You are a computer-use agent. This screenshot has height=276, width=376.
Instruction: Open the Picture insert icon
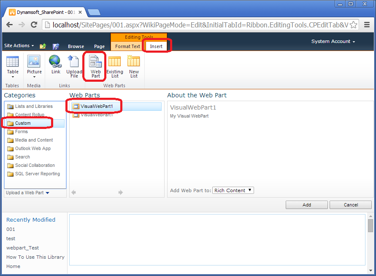tap(34, 62)
